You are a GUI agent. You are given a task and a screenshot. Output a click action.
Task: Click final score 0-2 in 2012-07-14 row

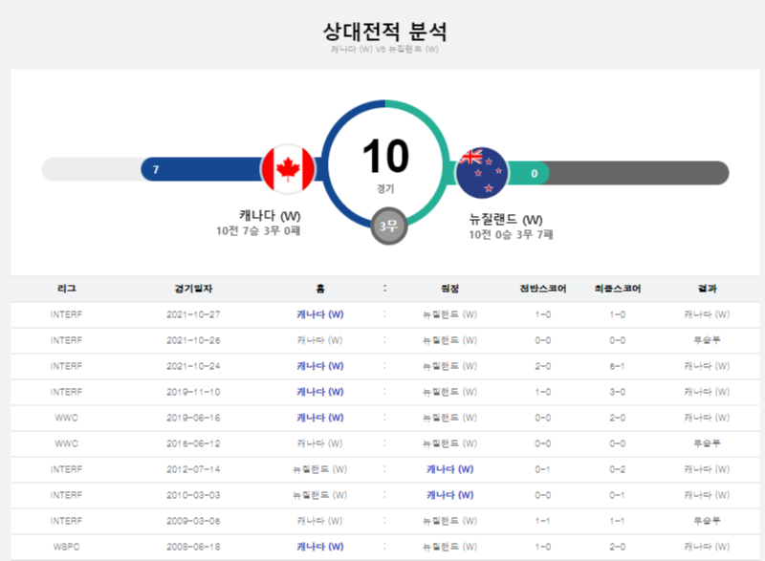coord(618,469)
